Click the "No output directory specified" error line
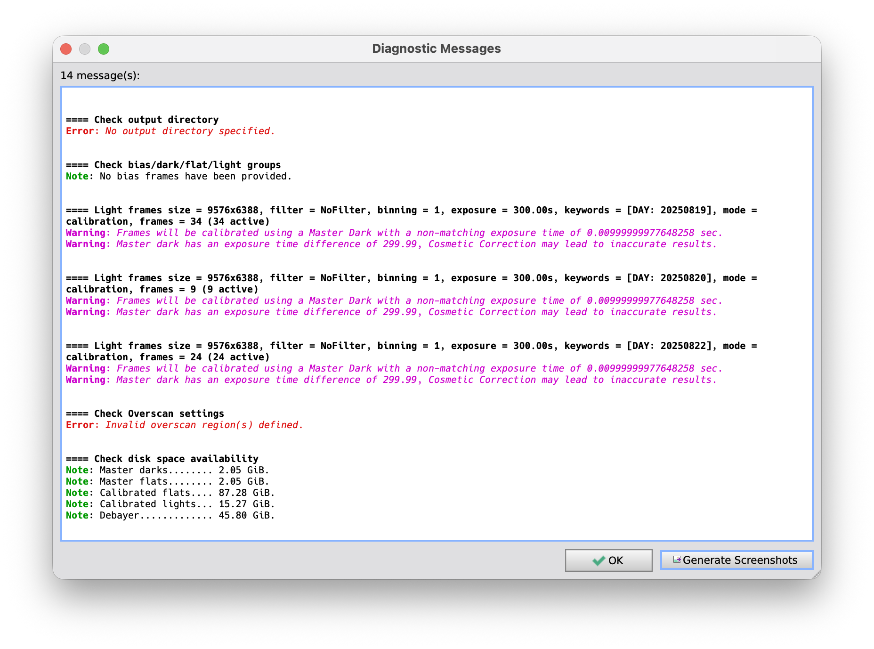The image size is (874, 649). tap(170, 131)
